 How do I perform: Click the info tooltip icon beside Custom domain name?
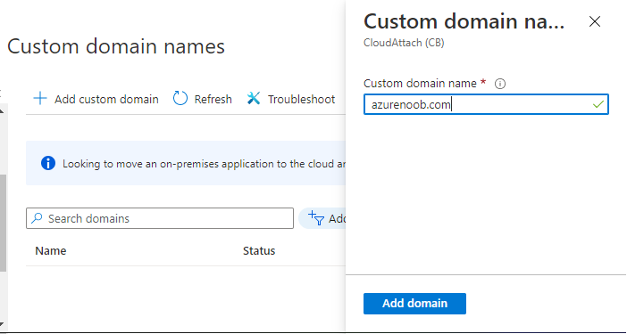coord(500,84)
